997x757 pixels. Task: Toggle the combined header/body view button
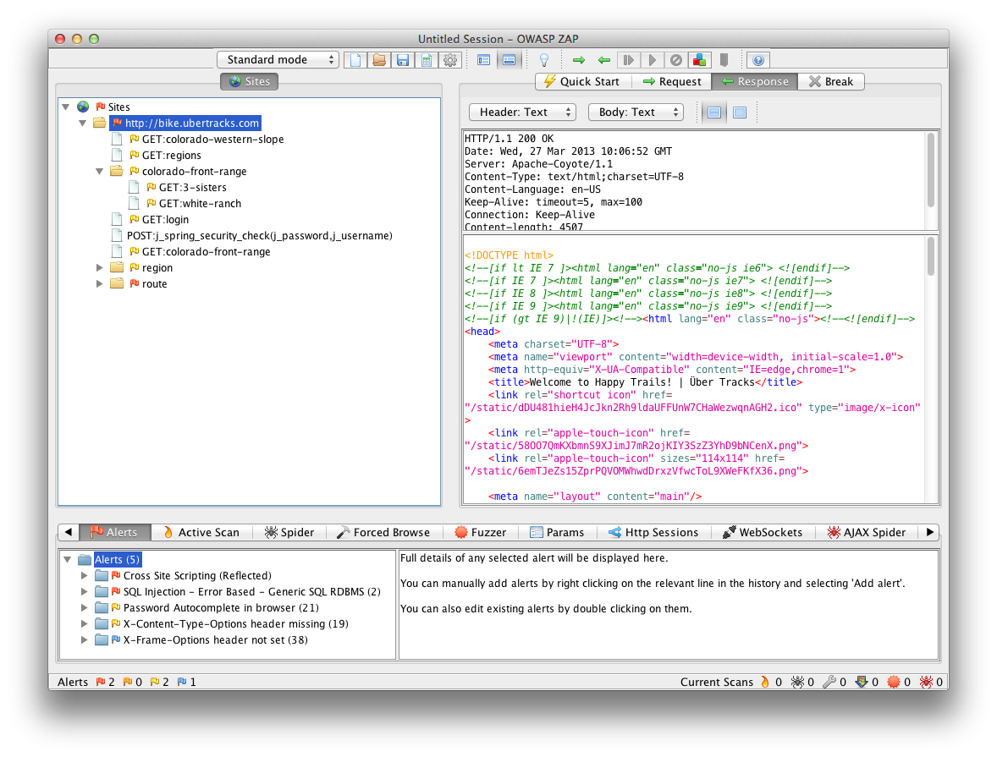pyautogui.click(x=739, y=112)
